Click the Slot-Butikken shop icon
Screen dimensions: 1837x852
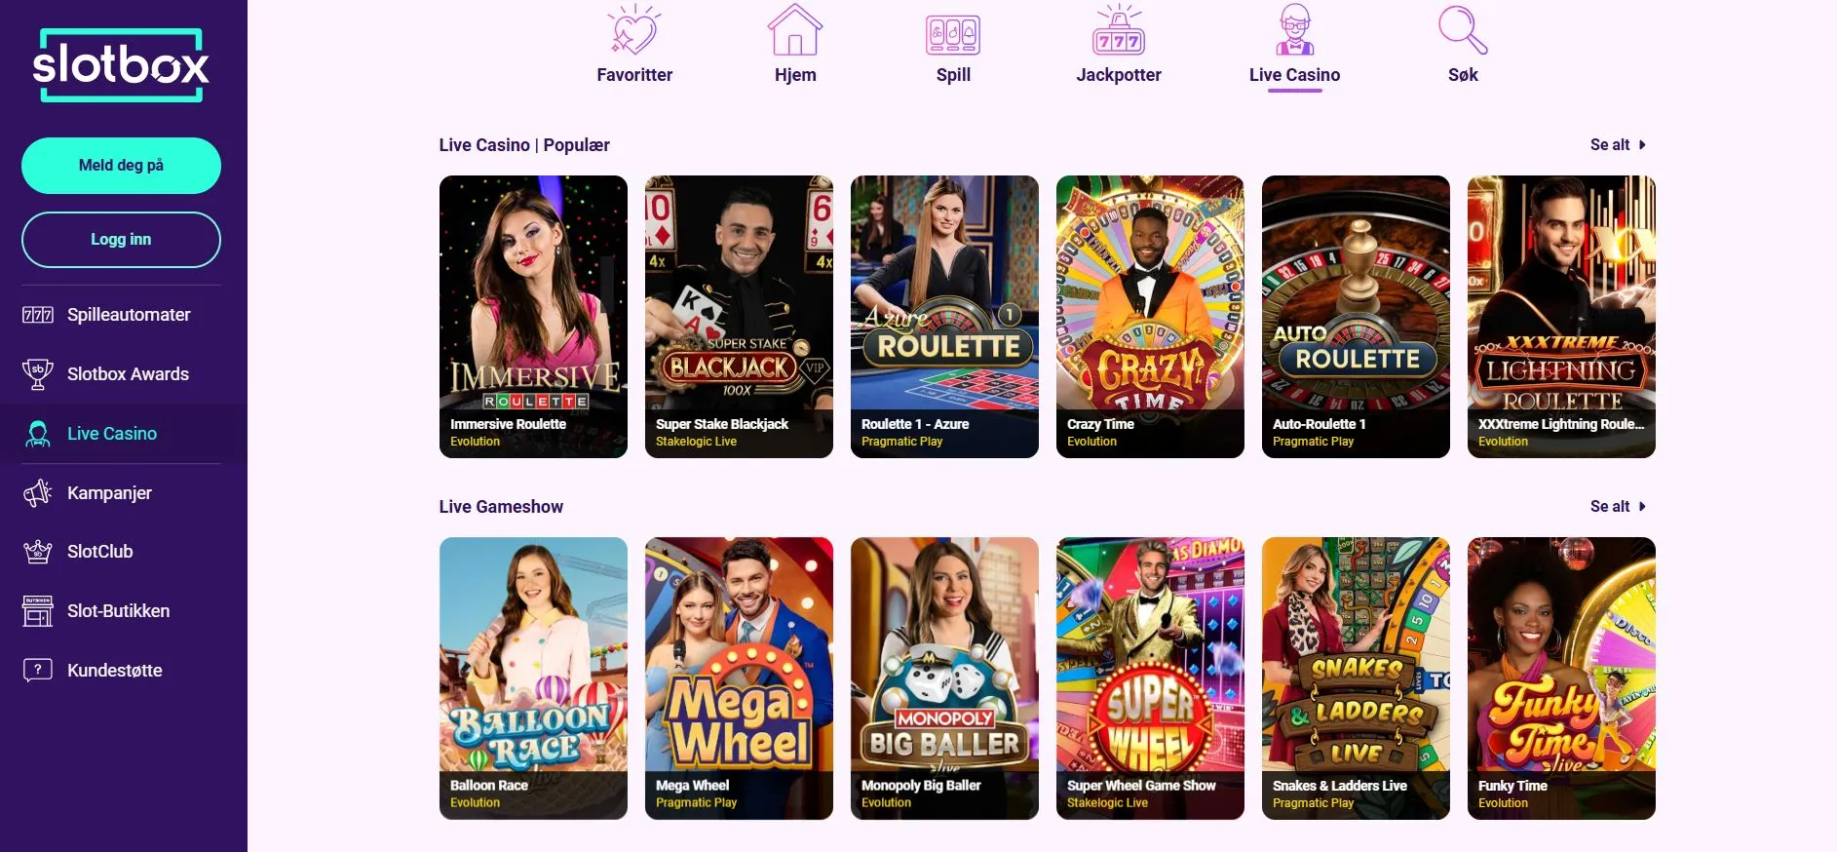38,611
